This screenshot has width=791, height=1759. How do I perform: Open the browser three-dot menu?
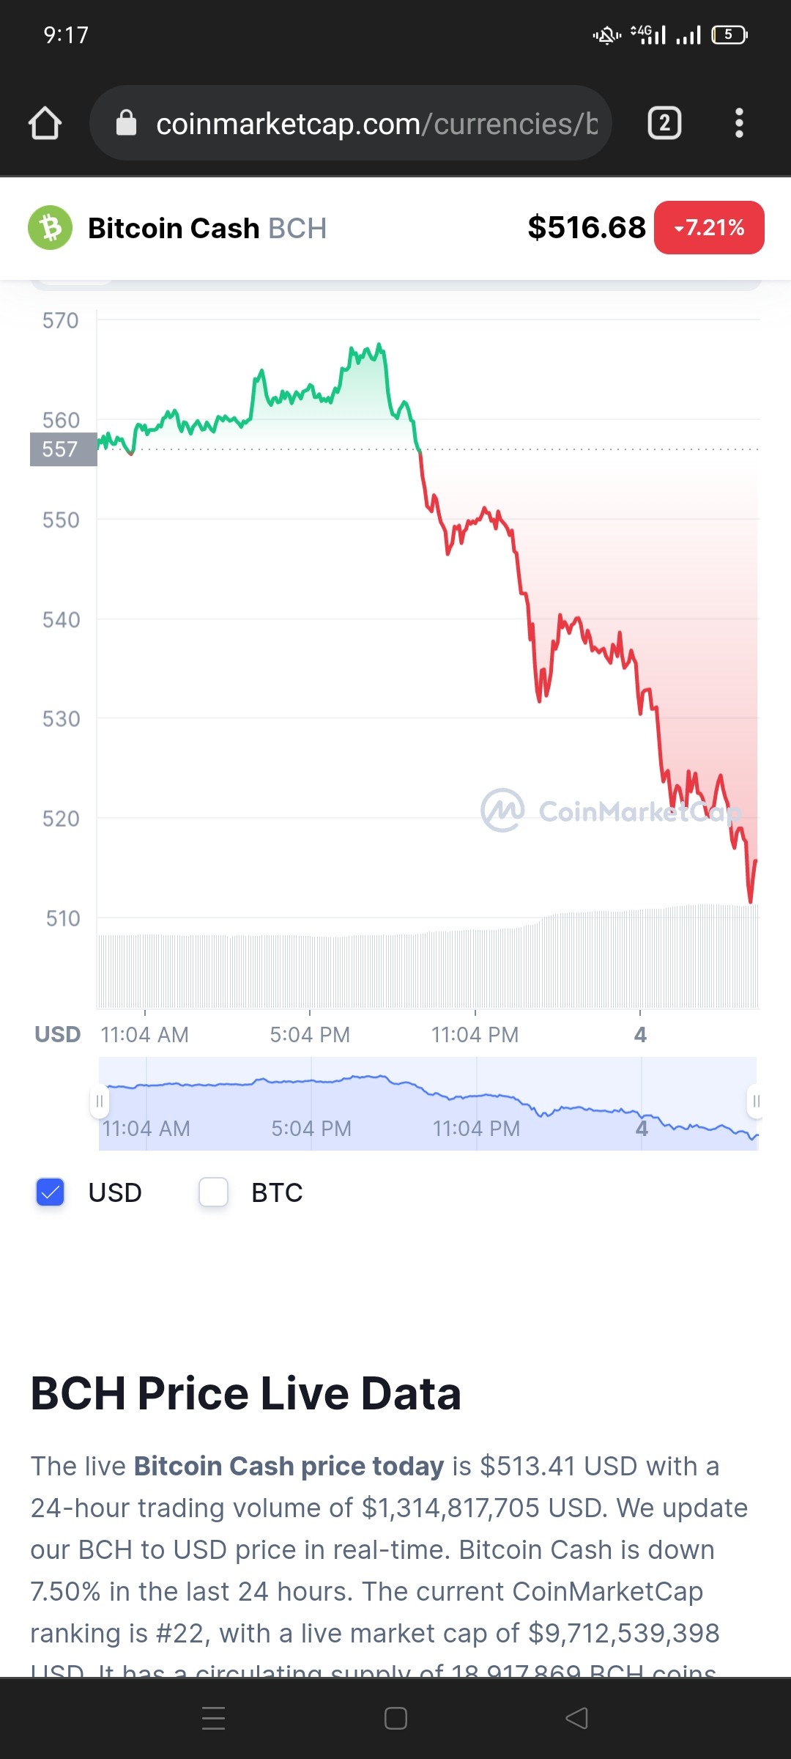[x=739, y=123]
